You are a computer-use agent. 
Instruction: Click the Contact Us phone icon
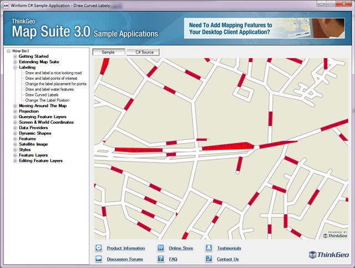point(209,259)
